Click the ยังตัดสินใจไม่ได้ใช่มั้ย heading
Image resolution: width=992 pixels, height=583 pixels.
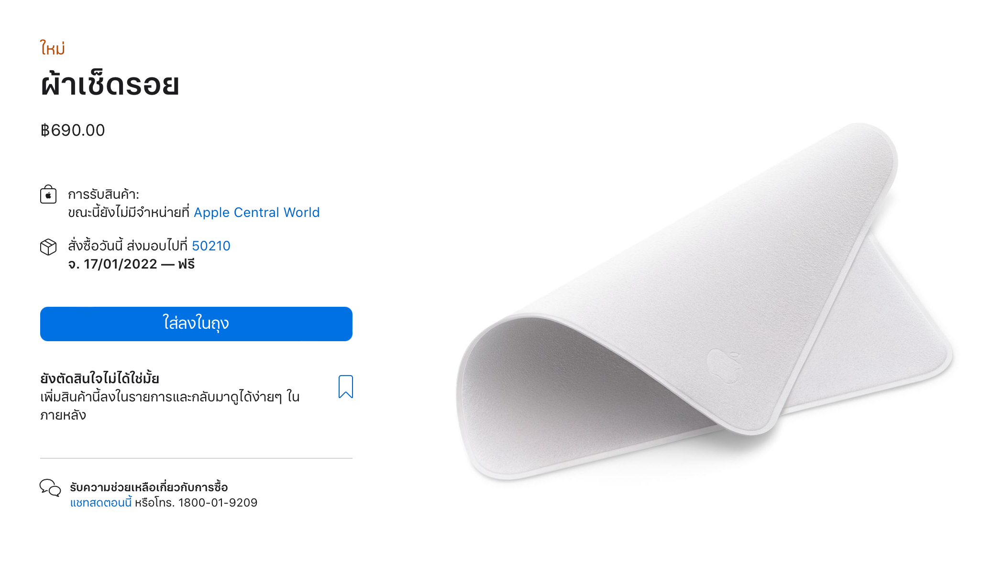coord(99,378)
